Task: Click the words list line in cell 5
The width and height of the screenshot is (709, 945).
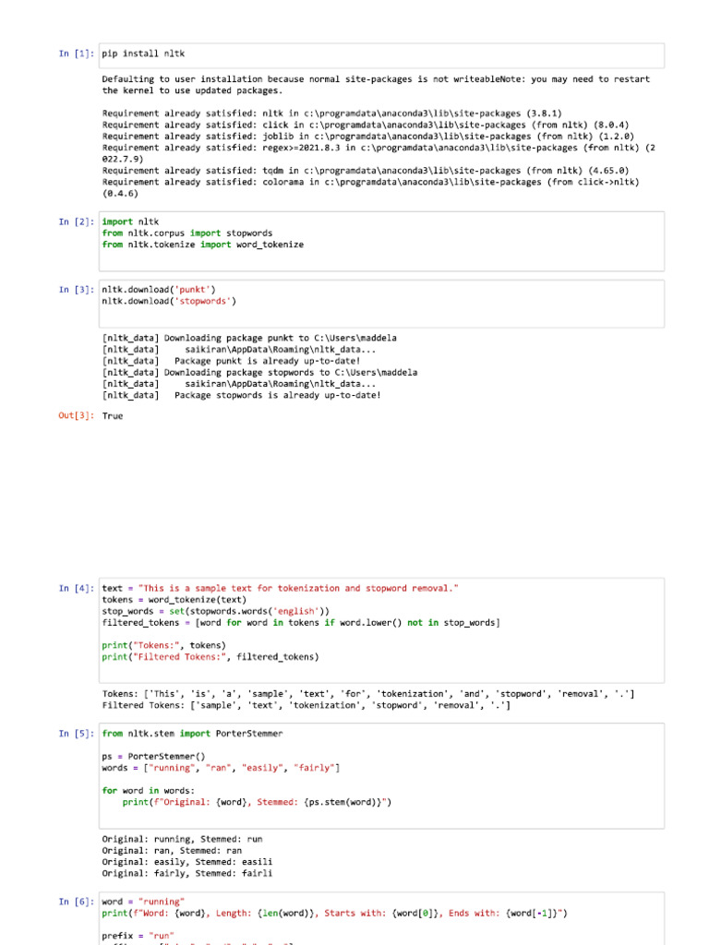Action: pyautogui.click(x=221, y=768)
